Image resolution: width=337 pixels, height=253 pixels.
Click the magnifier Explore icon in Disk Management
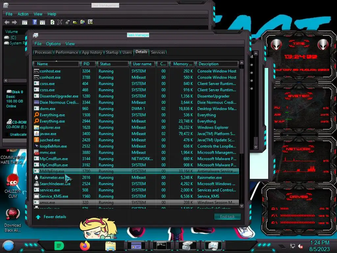83,22
